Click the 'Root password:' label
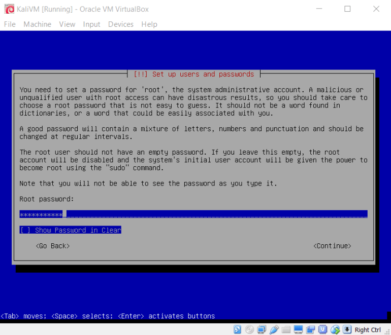The image size is (391, 335). pyautogui.click(x=47, y=199)
